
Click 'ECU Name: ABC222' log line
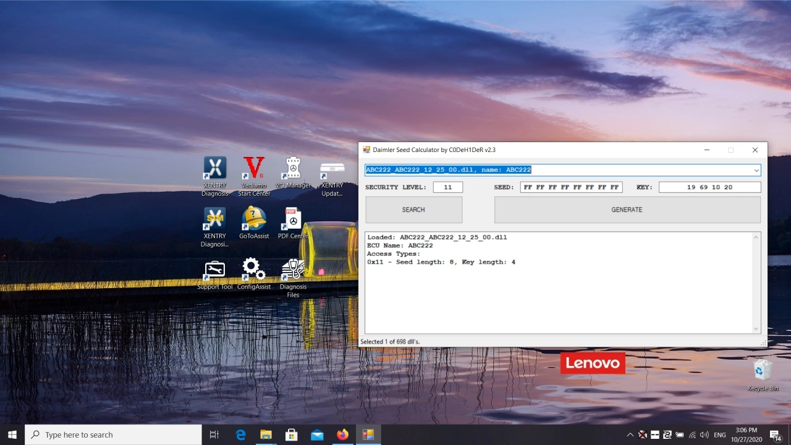click(x=400, y=245)
